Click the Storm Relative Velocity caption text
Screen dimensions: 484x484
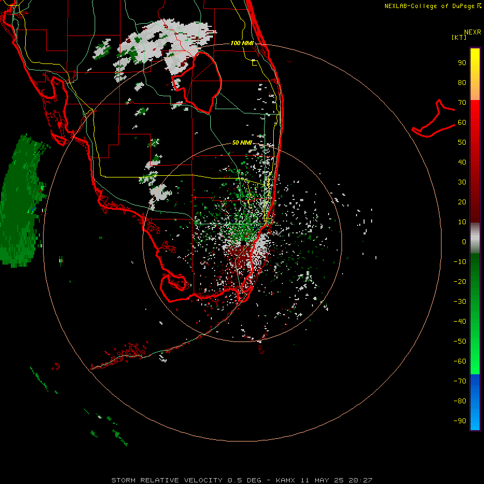[242, 480]
